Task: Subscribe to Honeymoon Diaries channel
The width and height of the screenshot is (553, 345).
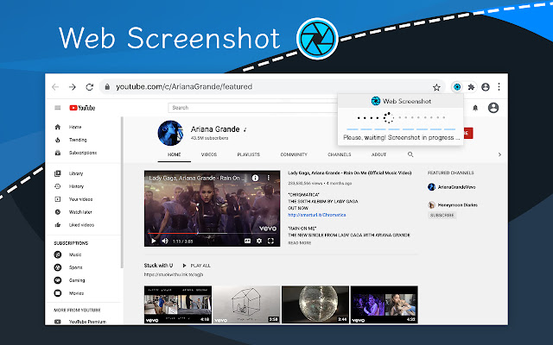Action: click(x=442, y=215)
